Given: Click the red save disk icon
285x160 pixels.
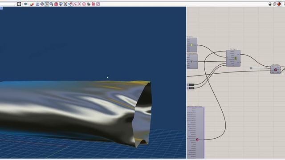Looking at the screenshot, I should 56,4.
